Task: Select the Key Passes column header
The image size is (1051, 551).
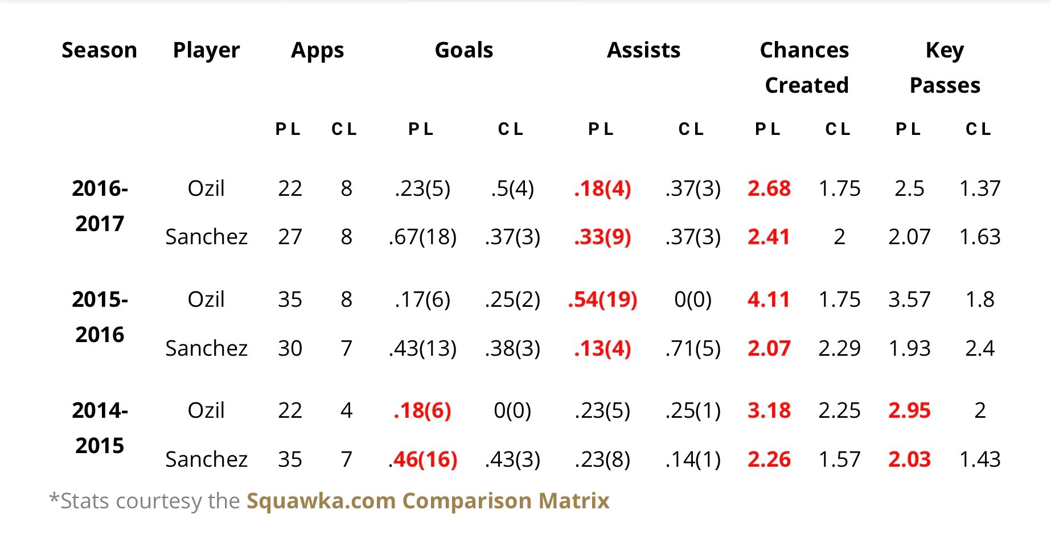Action: pos(945,67)
